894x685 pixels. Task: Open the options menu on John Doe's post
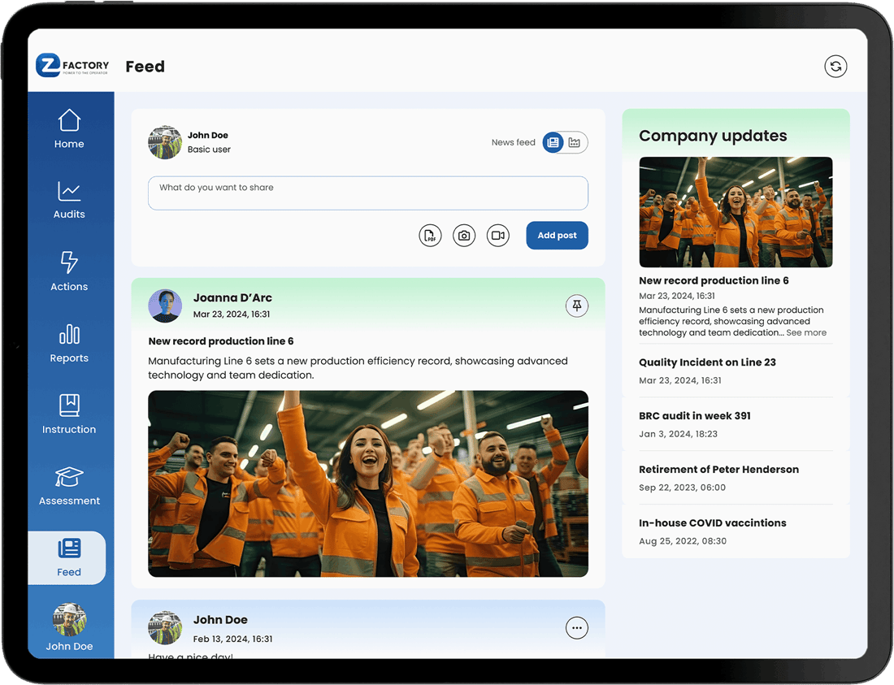[577, 628]
